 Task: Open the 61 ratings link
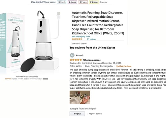91,39
